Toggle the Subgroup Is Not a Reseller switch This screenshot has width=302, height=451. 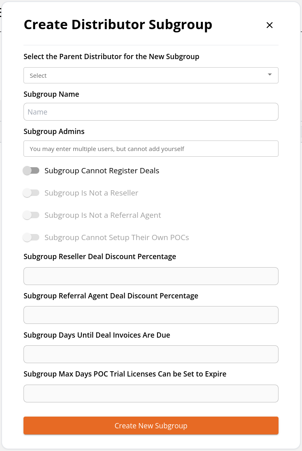pyautogui.click(x=31, y=193)
